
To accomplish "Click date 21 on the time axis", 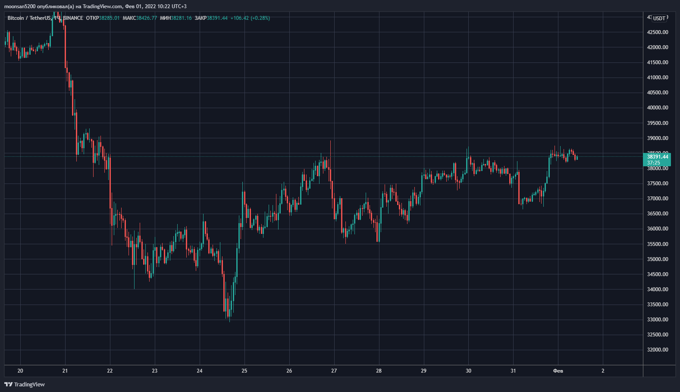I will click(x=65, y=371).
